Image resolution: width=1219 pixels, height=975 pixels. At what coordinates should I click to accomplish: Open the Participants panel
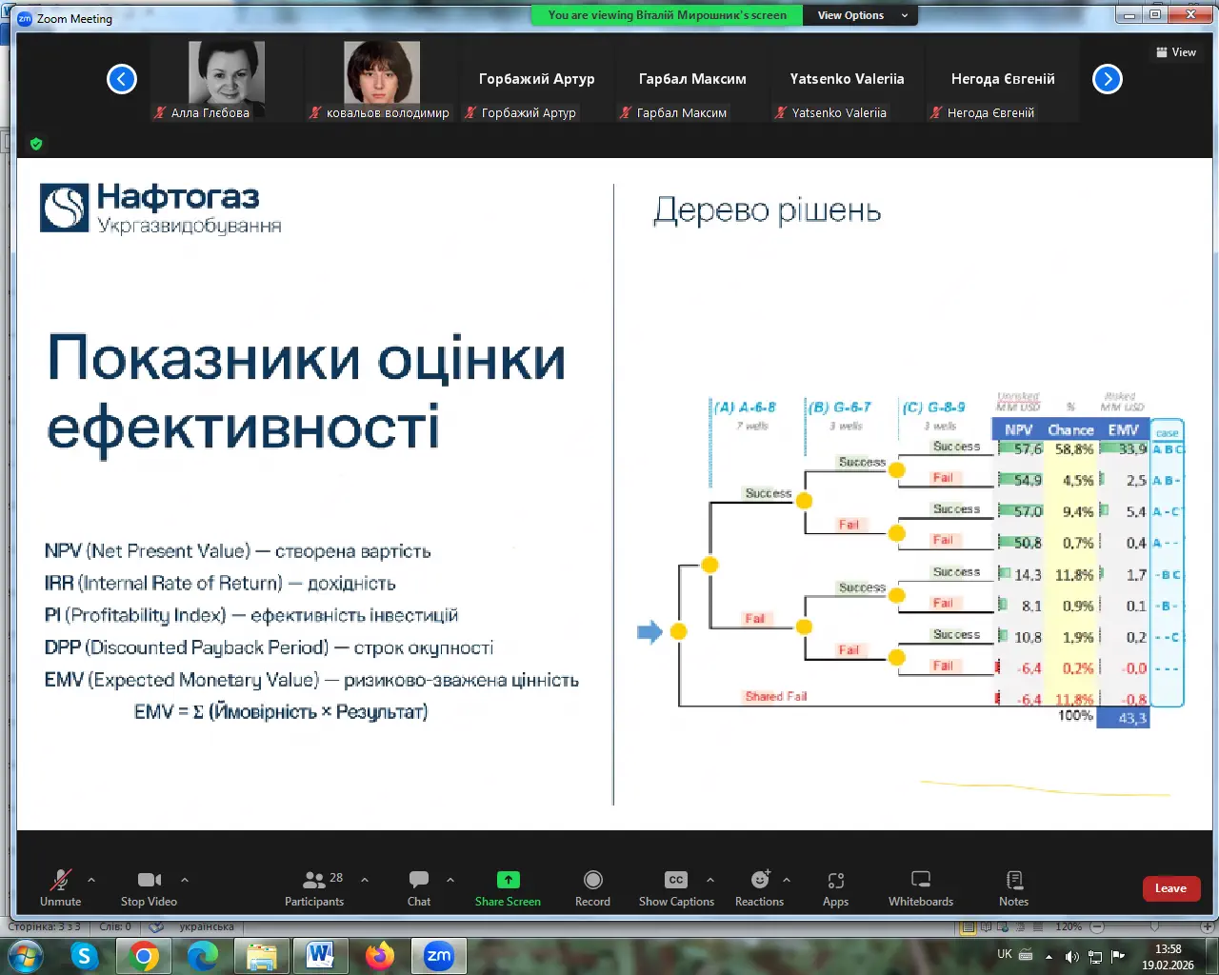coord(314,886)
